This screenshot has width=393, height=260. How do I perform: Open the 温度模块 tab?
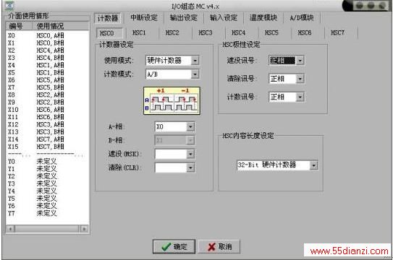click(263, 18)
